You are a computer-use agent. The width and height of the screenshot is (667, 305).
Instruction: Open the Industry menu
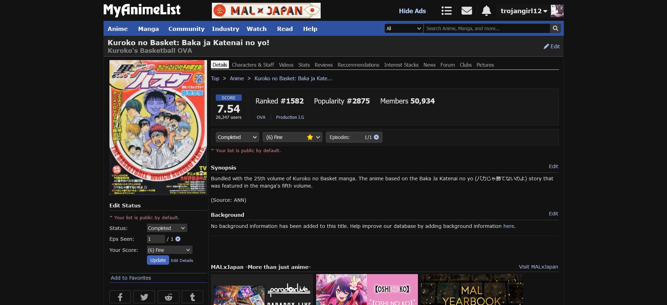[x=225, y=29]
